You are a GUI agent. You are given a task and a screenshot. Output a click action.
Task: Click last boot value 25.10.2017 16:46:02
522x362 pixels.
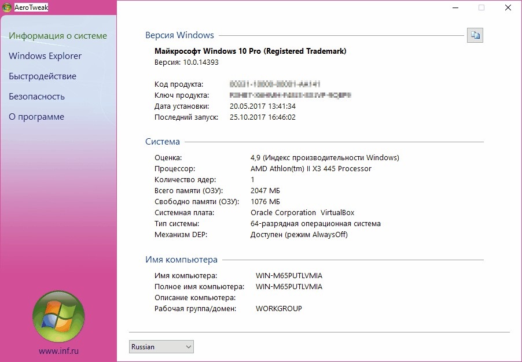click(x=263, y=117)
